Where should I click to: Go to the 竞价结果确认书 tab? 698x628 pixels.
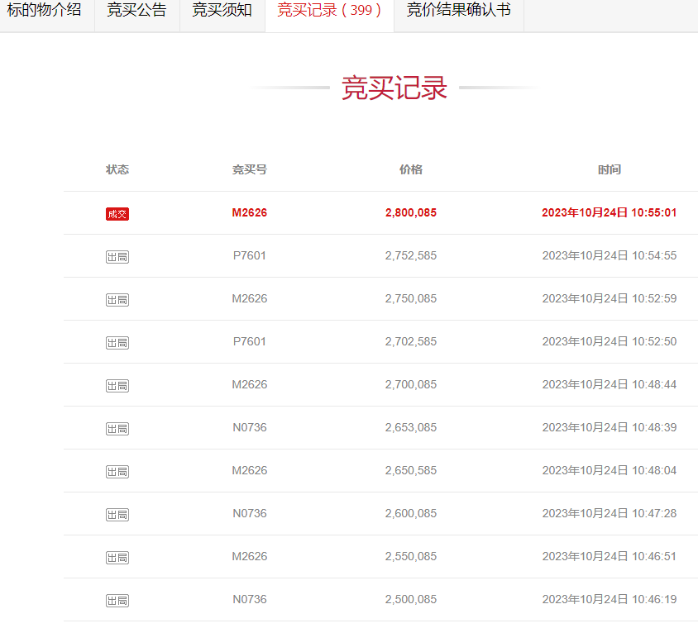click(x=458, y=11)
